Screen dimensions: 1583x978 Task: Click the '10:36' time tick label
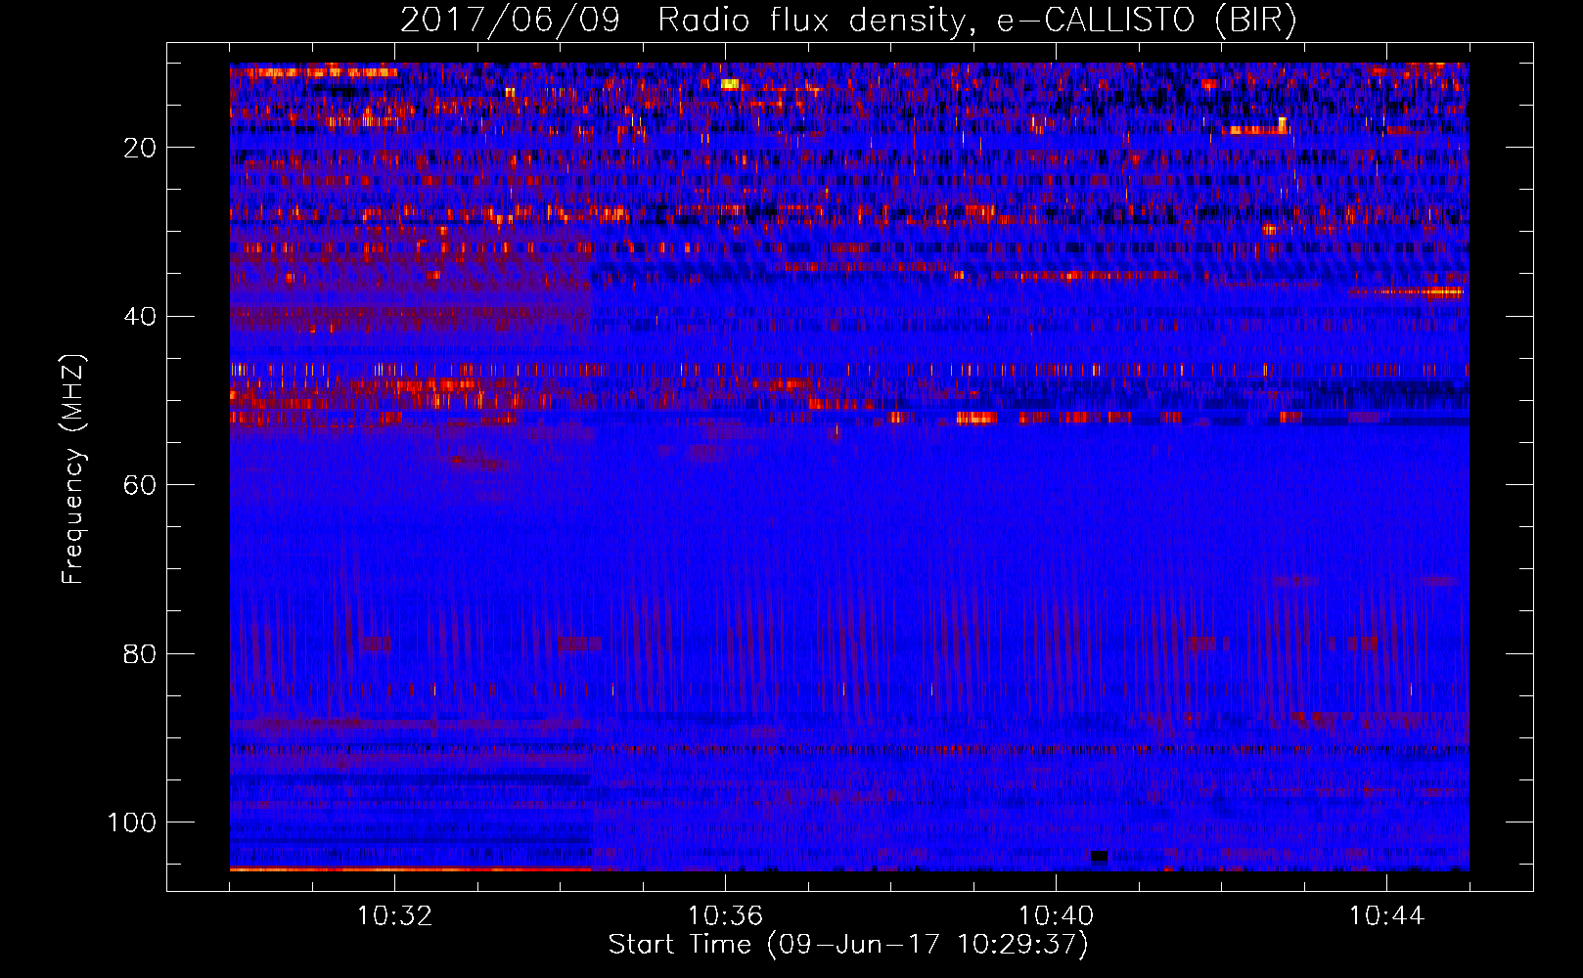(725, 916)
